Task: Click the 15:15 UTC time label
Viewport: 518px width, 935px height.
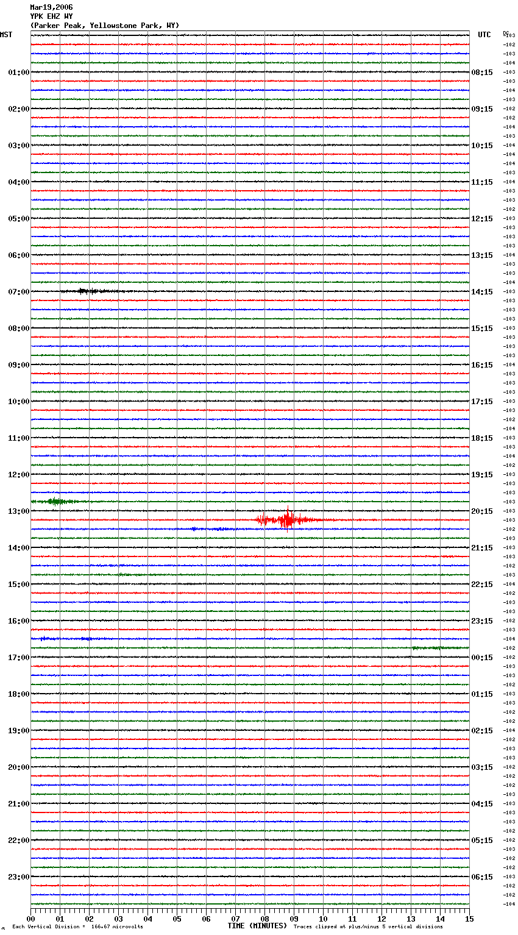Action: 482,329
